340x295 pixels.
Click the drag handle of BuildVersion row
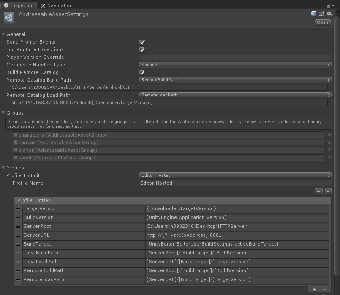click(18, 218)
